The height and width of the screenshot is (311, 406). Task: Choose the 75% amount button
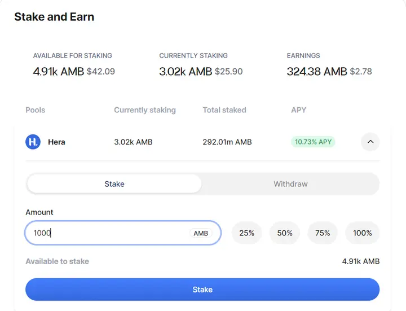coord(323,233)
